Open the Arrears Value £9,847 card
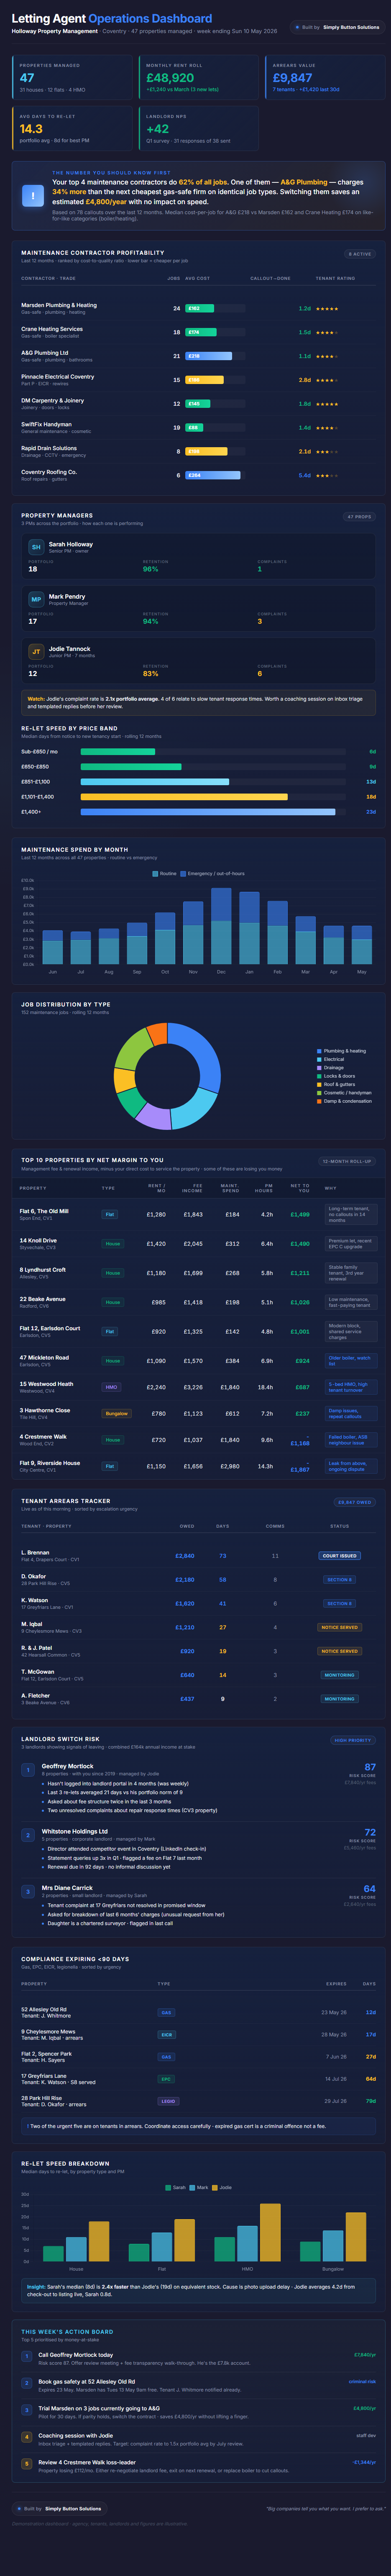Viewport: 391px width, 2576px height. (325, 77)
